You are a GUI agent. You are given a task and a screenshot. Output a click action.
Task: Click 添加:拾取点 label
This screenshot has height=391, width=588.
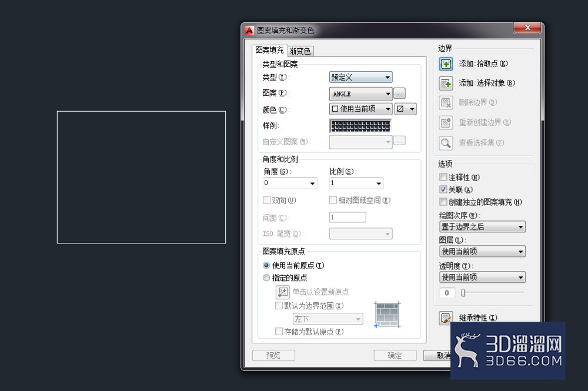tap(483, 64)
